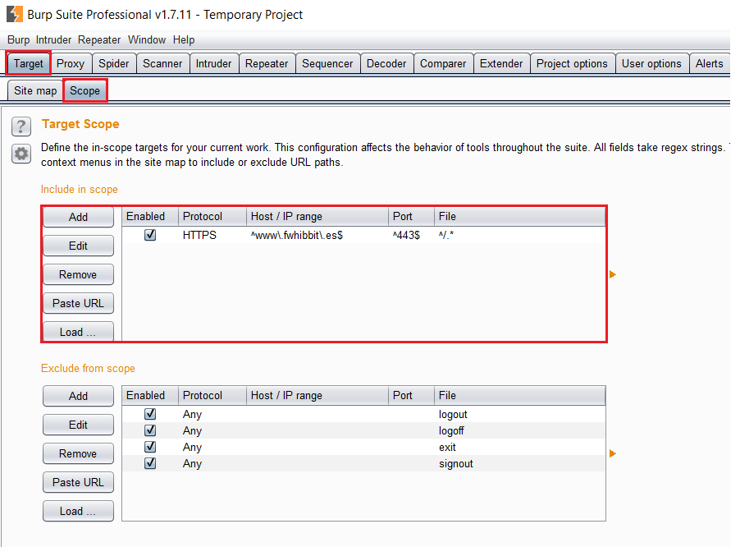
Task: Open the gear settings icon for Target Scope
Action: [x=21, y=153]
